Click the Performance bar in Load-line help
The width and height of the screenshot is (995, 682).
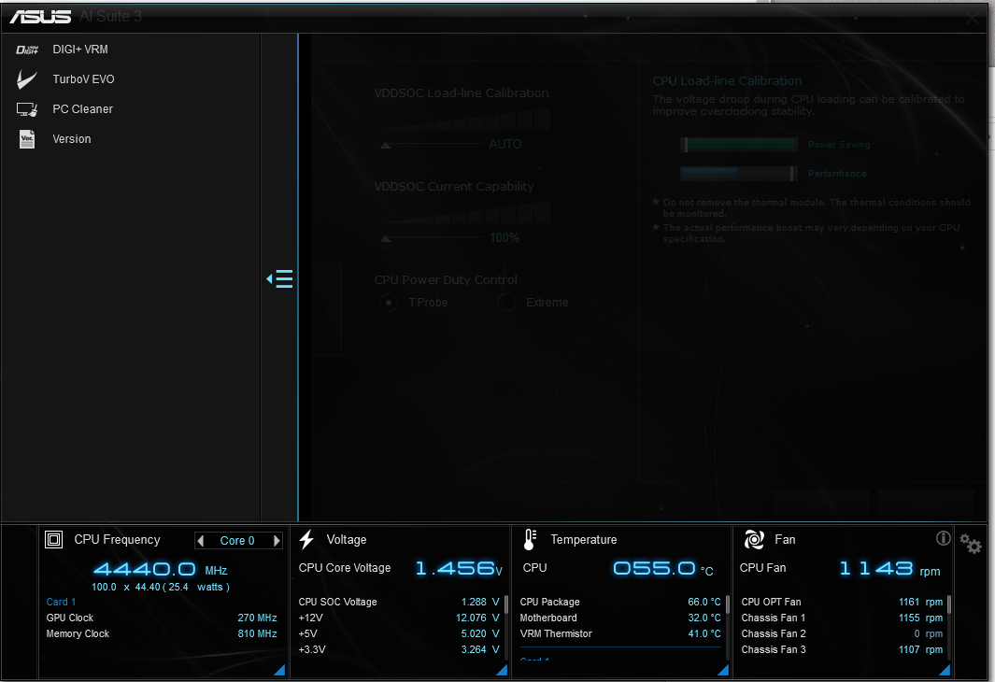tap(739, 173)
